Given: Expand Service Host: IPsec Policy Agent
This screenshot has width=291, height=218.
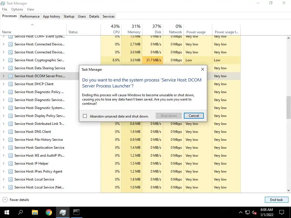Looking at the screenshot, I should 3,171.
